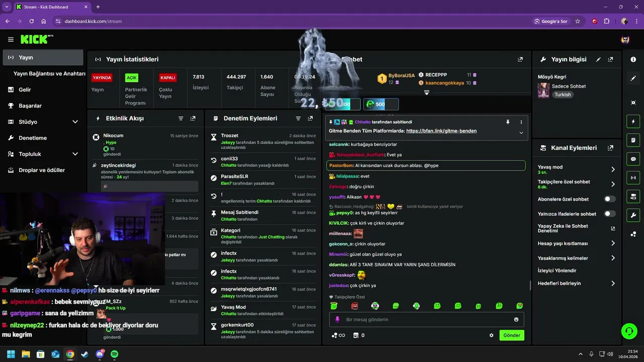Open Yasaklanmış kelimeler settings
Viewport: 644px width, 362px height.
[577, 258]
